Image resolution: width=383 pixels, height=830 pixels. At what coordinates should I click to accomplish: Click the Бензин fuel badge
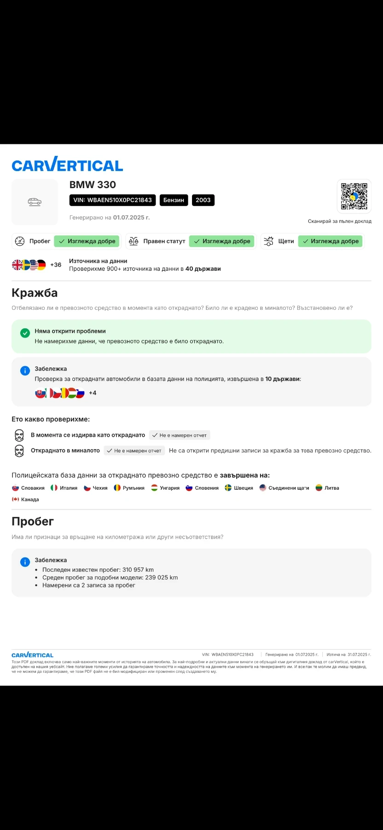[x=174, y=200]
